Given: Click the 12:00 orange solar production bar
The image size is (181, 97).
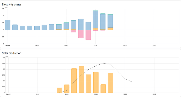Looking at the screenshot, I should (x=96, y=83).
